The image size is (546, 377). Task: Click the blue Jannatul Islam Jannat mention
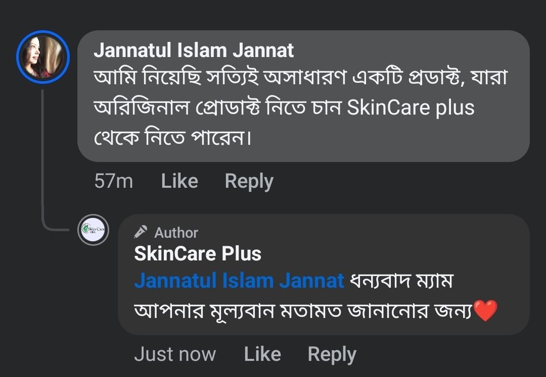tap(239, 281)
